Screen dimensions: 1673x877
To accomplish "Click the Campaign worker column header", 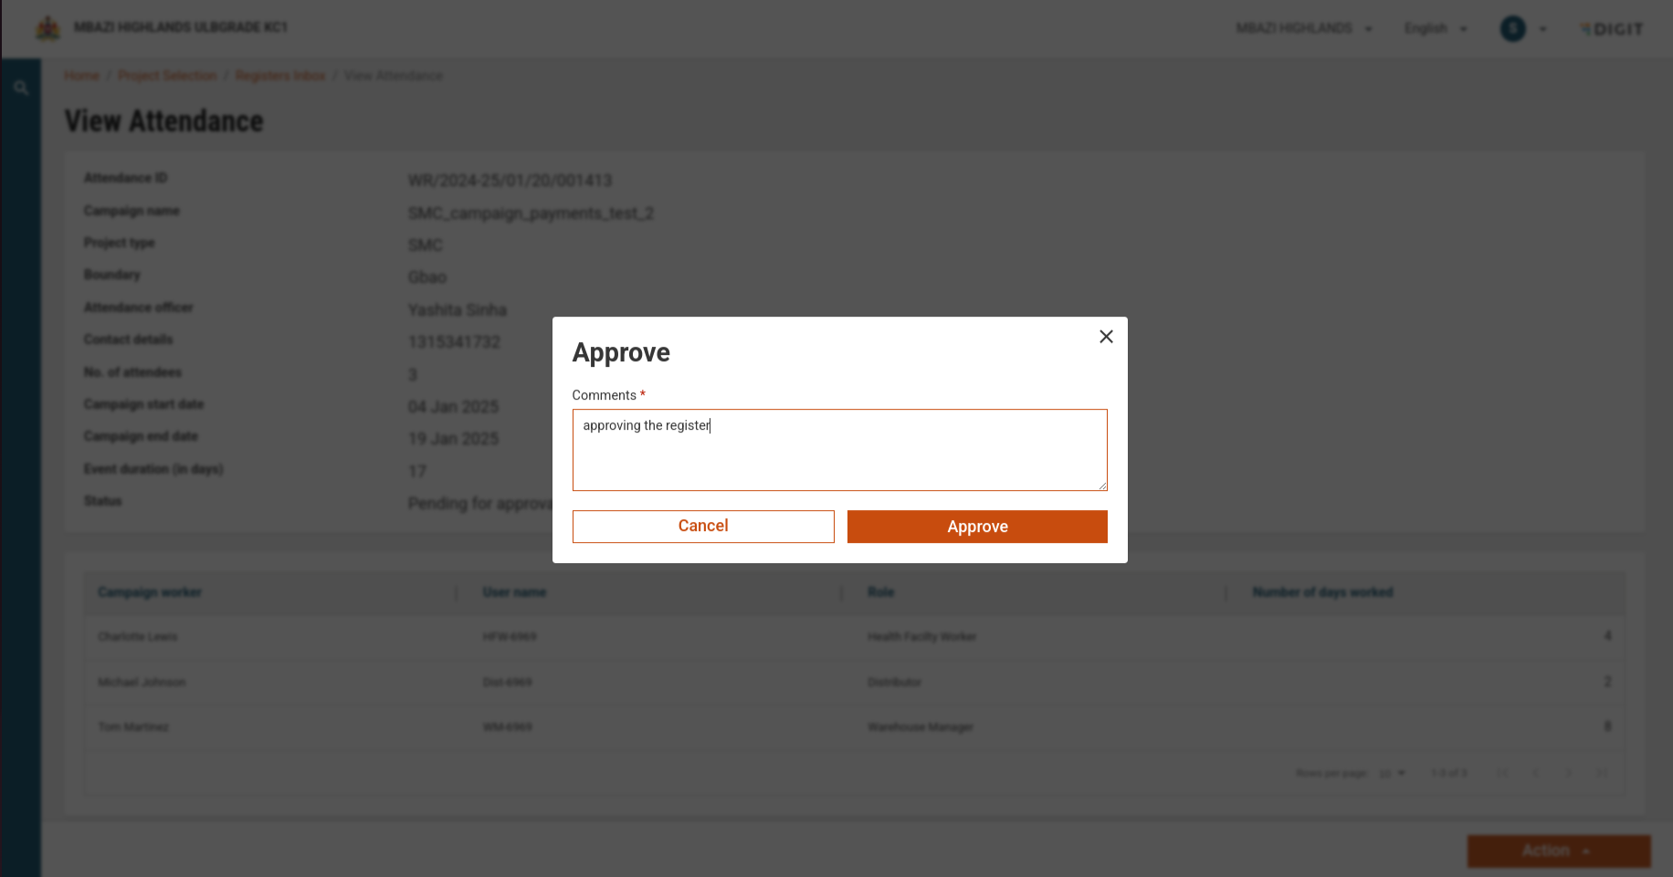I will [150, 592].
